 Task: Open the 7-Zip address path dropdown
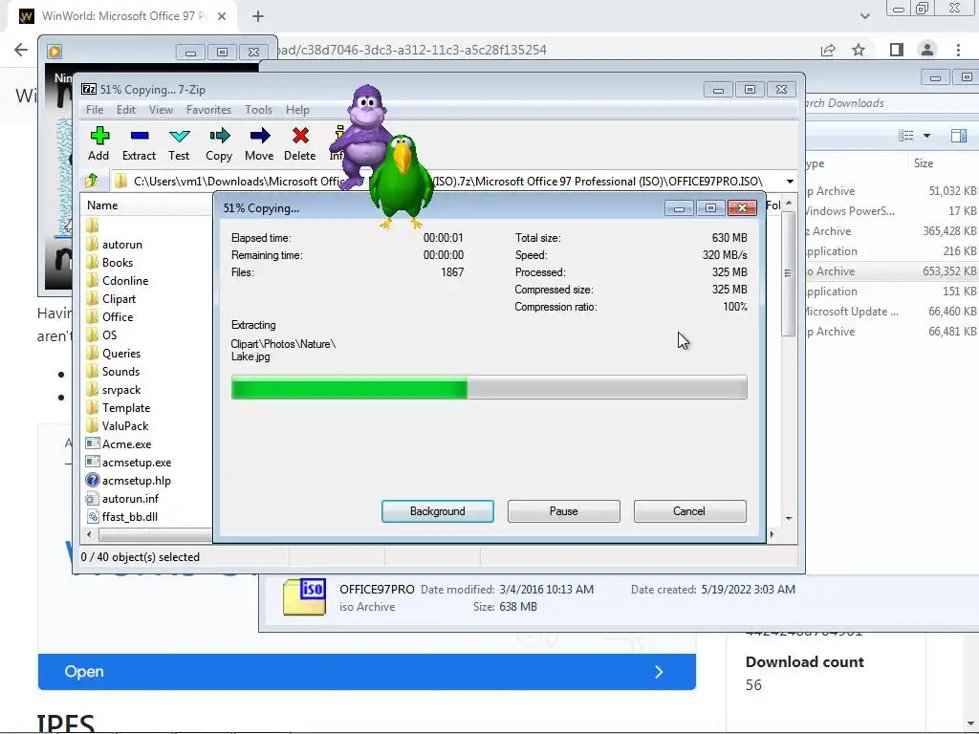[x=790, y=182]
